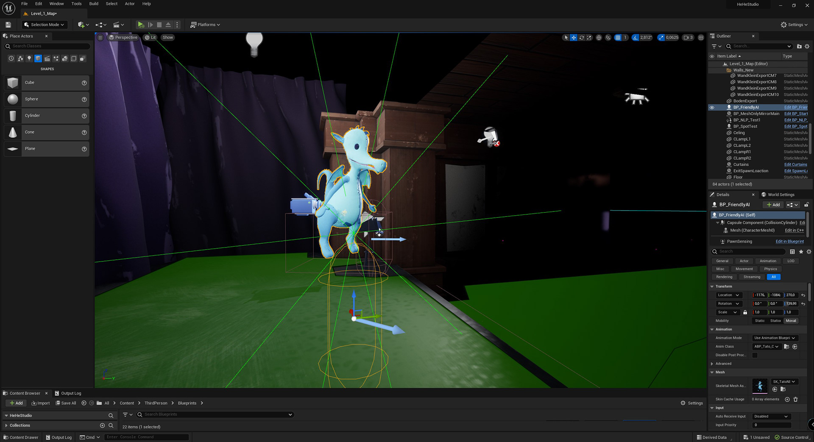Expand the Advanced section under Animation

click(x=712, y=364)
